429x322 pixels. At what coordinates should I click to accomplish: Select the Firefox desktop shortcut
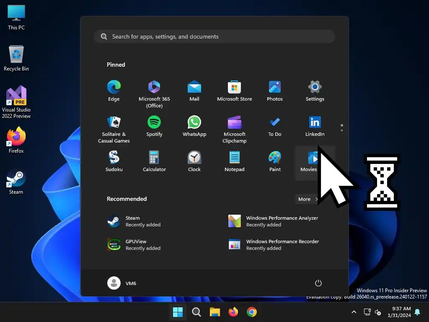16,140
